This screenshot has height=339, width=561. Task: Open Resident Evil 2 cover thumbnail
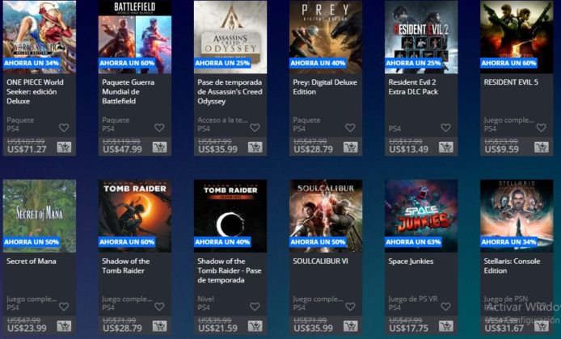click(421, 37)
